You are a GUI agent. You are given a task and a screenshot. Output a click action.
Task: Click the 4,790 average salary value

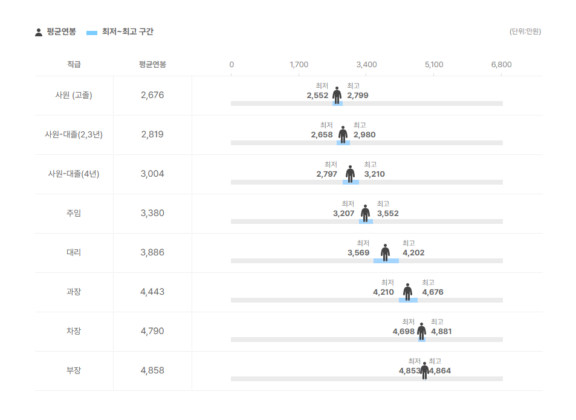click(152, 331)
